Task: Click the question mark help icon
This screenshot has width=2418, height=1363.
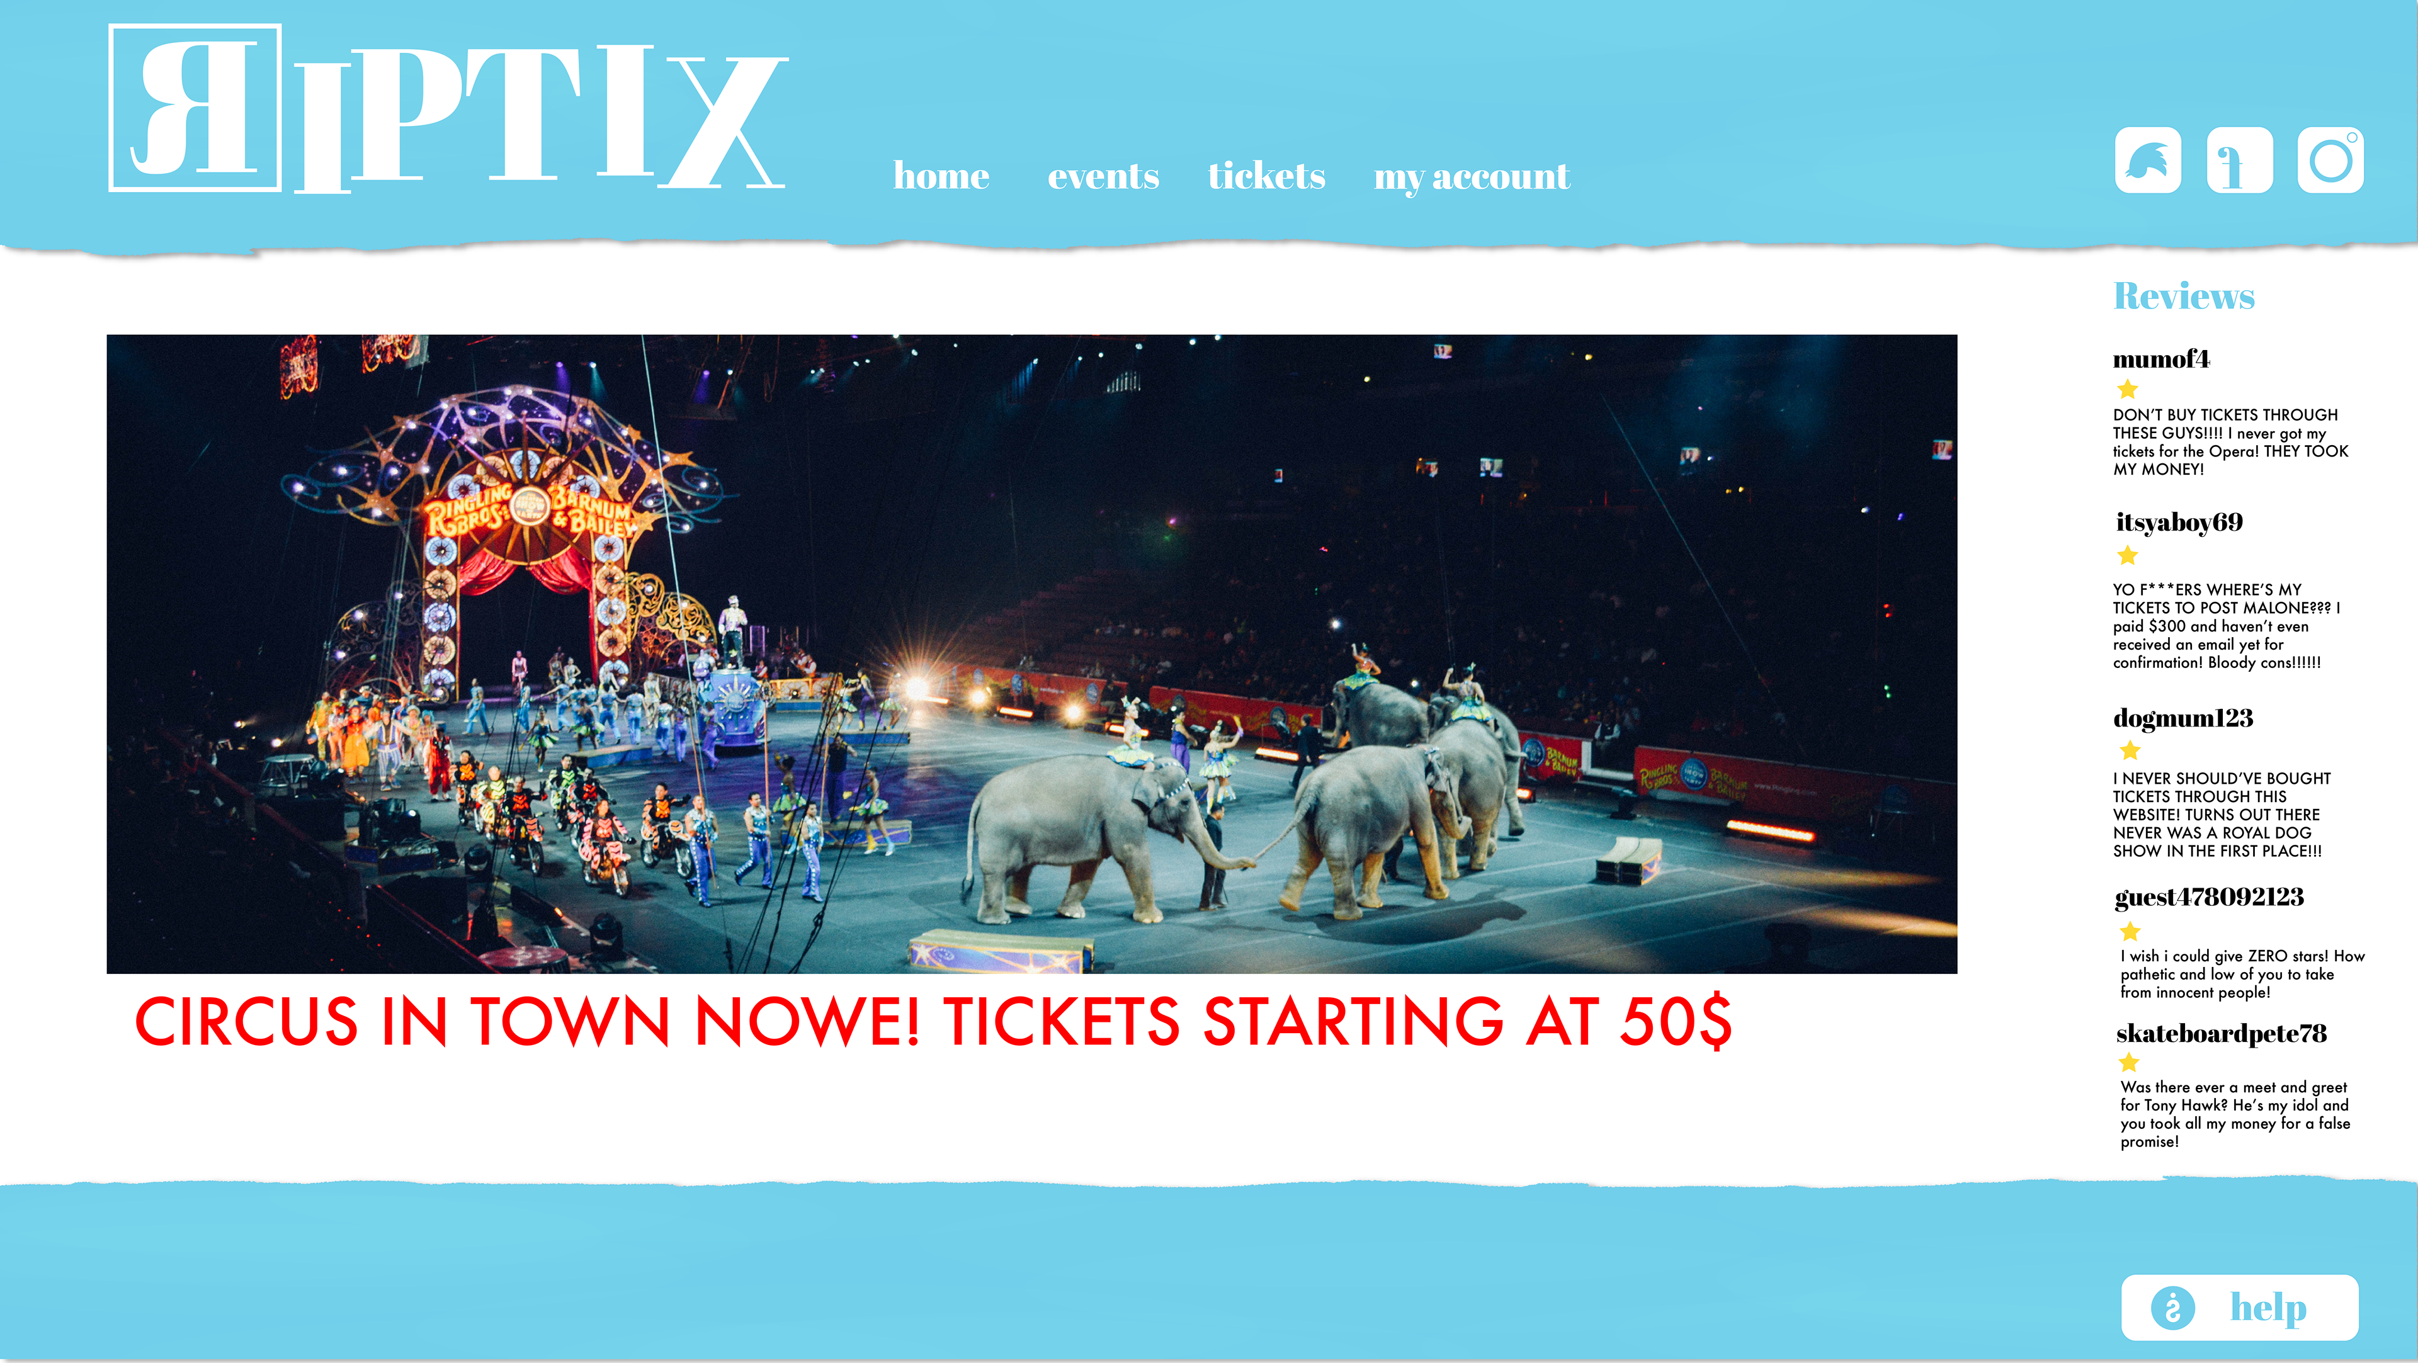Action: pyautogui.click(x=2173, y=1308)
